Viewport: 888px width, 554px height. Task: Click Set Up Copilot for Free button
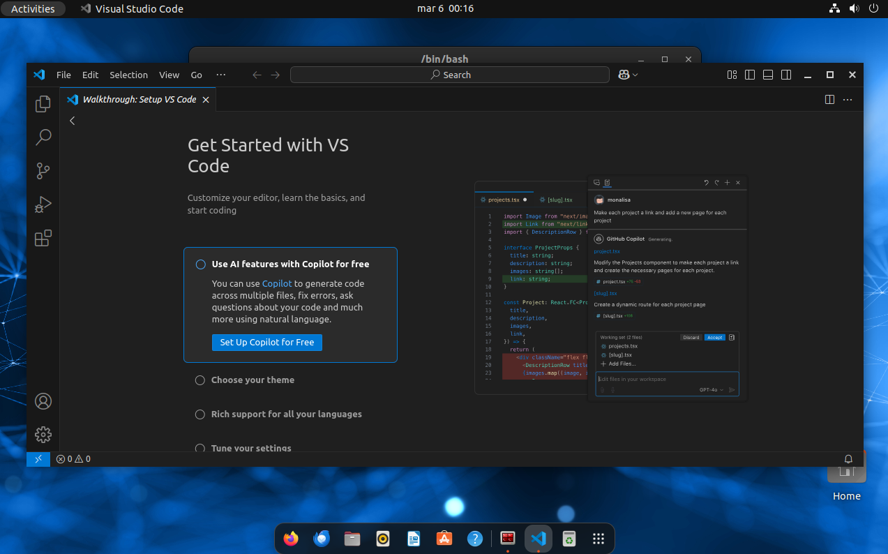pyautogui.click(x=266, y=343)
